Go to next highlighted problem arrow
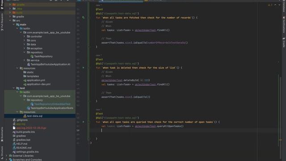Screen dimensions: 286x161 (x=279, y=5)
